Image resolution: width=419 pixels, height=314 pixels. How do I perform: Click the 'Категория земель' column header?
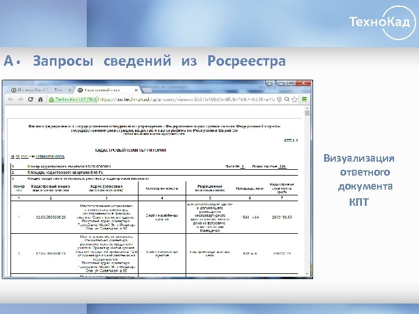pos(162,188)
